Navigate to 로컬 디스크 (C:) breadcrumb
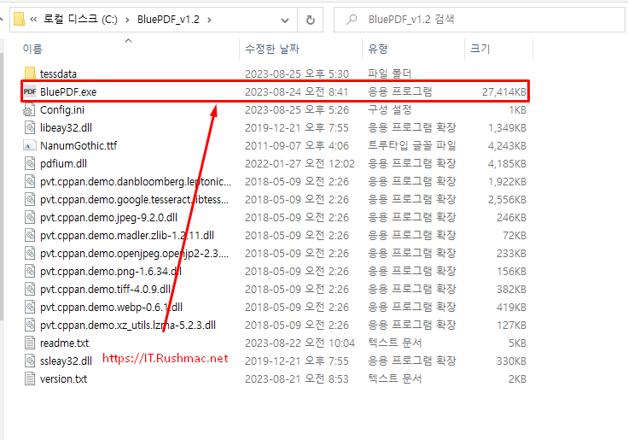Viewport: 628px width, 440px height. [x=80, y=20]
